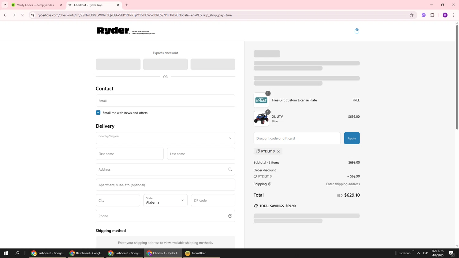
Task: Click the browser address bar URL
Action: [135, 15]
